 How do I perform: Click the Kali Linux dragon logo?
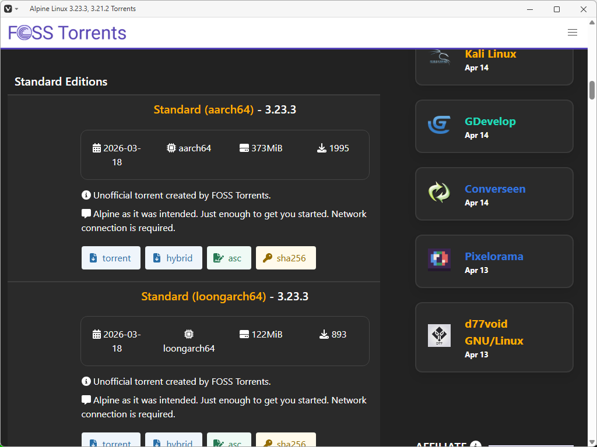440,58
